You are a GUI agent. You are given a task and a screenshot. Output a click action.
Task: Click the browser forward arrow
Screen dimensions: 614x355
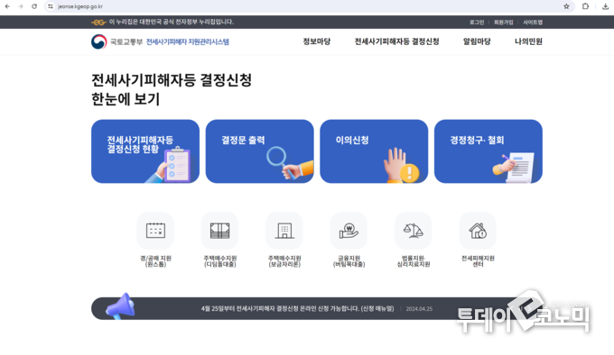[x=21, y=6]
